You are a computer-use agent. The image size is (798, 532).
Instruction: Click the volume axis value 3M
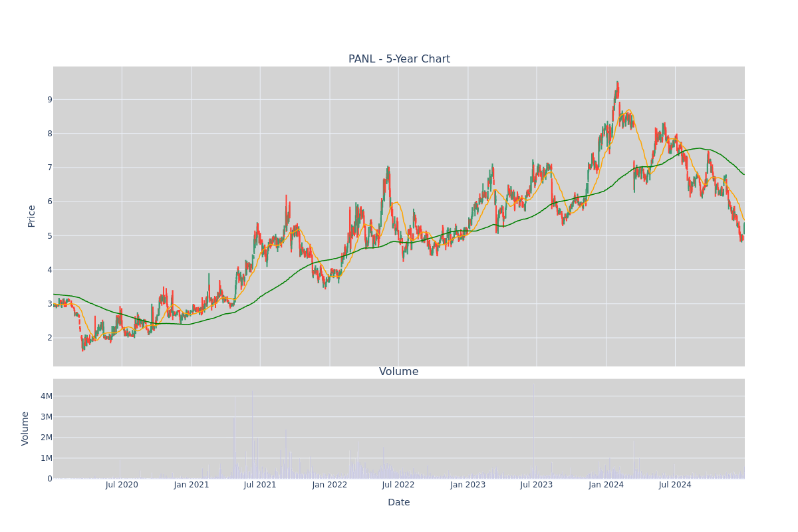47,417
